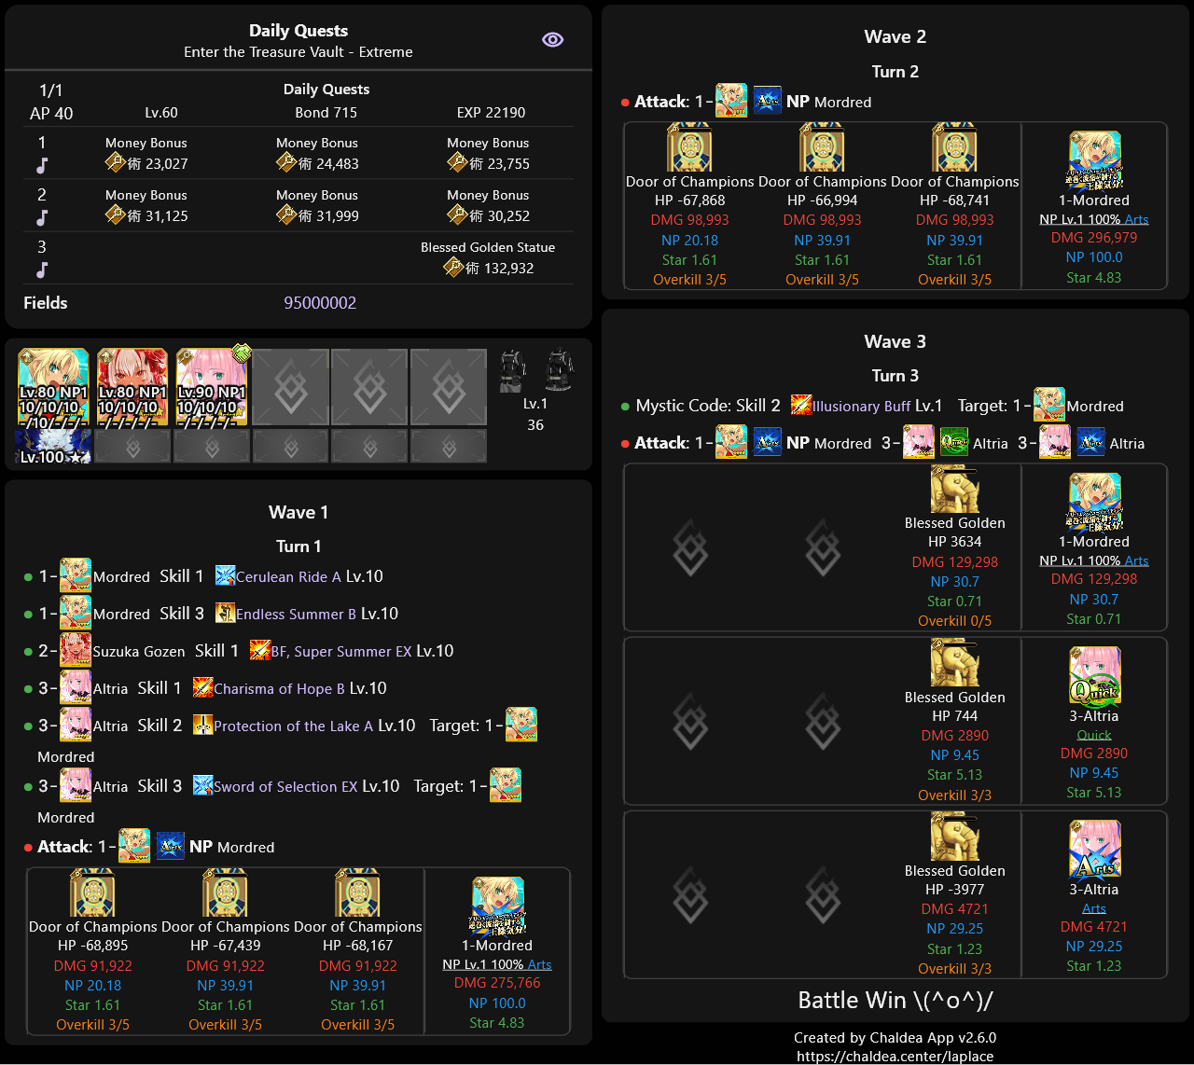Click the Quick card icon in Wave 3 Attack row
Image resolution: width=1194 pixels, height=1065 pixels.
pyautogui.click(x=954, y=442)
